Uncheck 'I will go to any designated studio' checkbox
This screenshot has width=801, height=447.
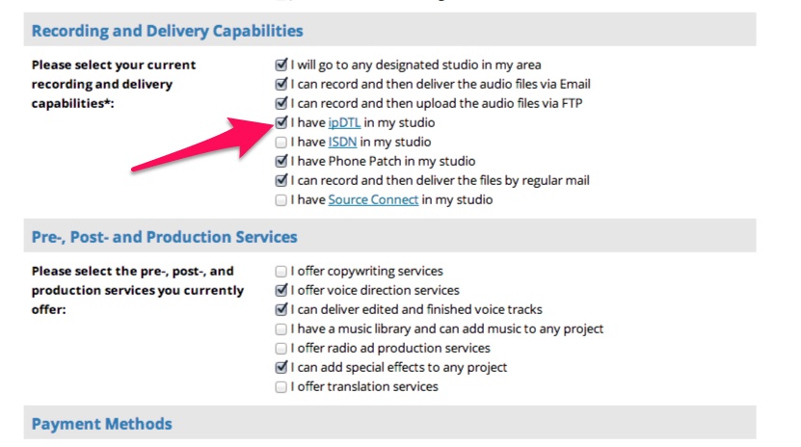pyautogui.click(x=280, y=66)
